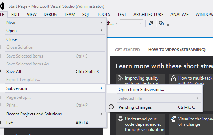213x135 pixels.
Task: Click the Visualize the impact icon
Action: [174, 119]
